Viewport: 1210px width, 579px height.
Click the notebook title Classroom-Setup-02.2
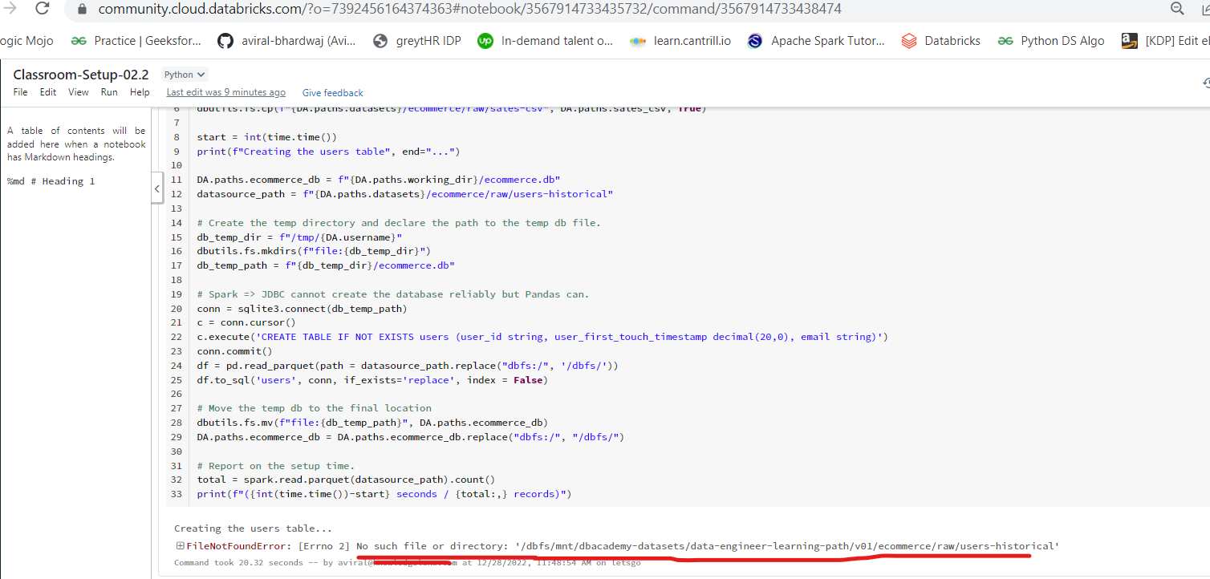click(x=81, y=75)
